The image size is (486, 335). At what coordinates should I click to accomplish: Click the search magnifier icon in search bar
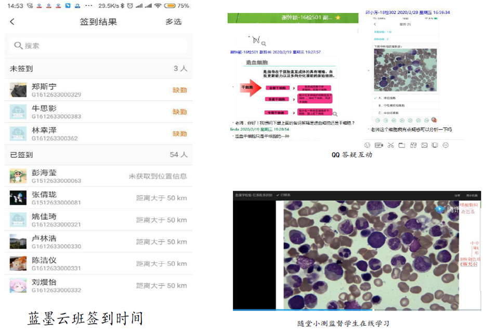18,46
